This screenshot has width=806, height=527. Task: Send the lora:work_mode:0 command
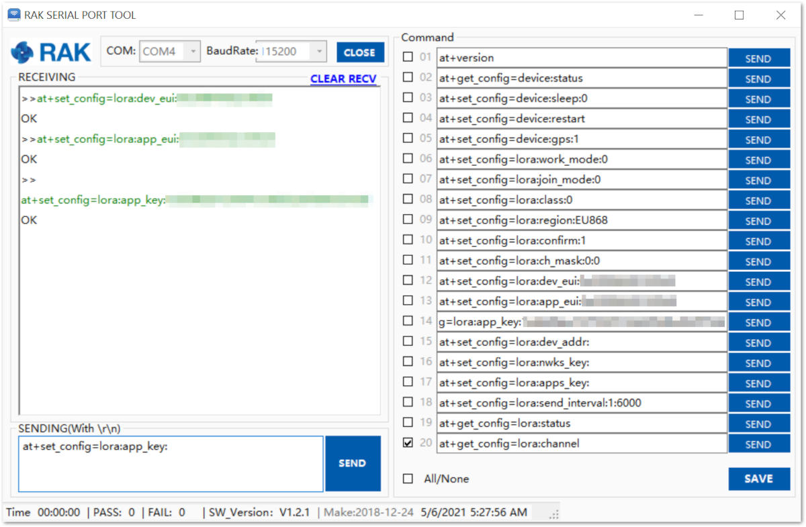click(x=759, y=160)
